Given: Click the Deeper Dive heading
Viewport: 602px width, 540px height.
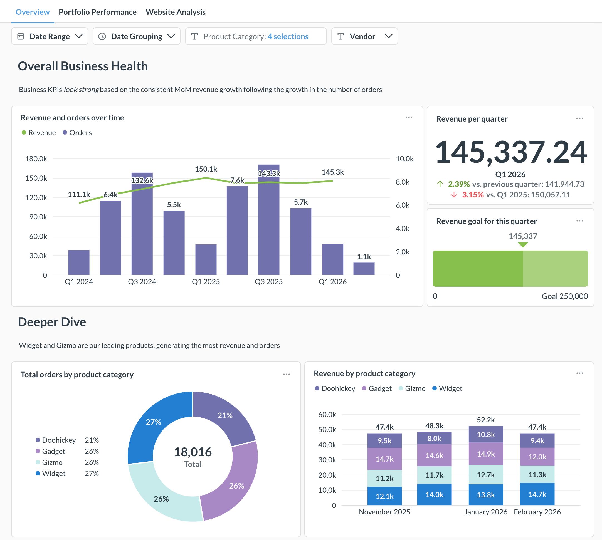Looking at the screenshot, I should coord(52,322).
